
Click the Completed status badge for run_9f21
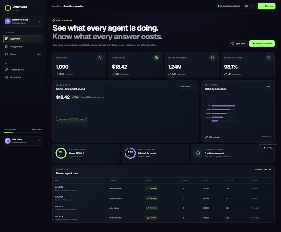(x=152, y=188)
